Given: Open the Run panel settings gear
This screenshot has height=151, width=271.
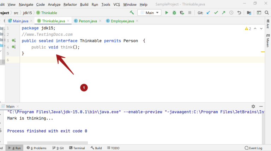Looking at the screenshot, I should click(x=253, y=106).
